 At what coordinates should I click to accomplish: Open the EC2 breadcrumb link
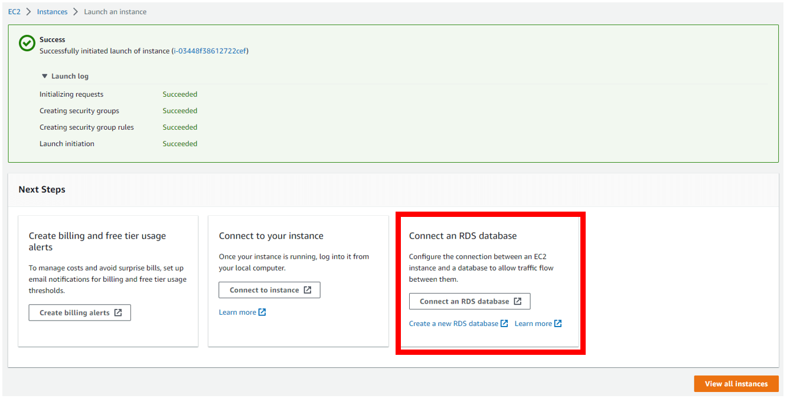(14, 12)
